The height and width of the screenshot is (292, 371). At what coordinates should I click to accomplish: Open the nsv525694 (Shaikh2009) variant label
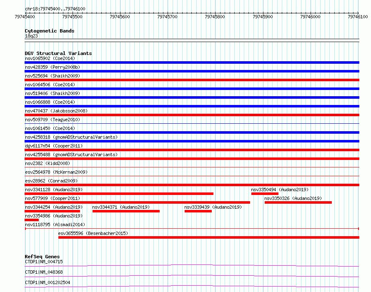pos(53,76)
